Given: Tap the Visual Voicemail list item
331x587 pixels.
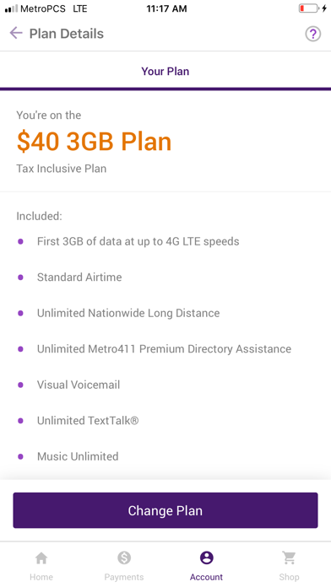Looking at the screenshot, I should coord(79,385).
